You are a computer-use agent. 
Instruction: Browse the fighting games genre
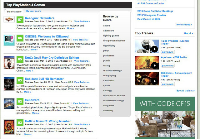click(x=111, y=36)
